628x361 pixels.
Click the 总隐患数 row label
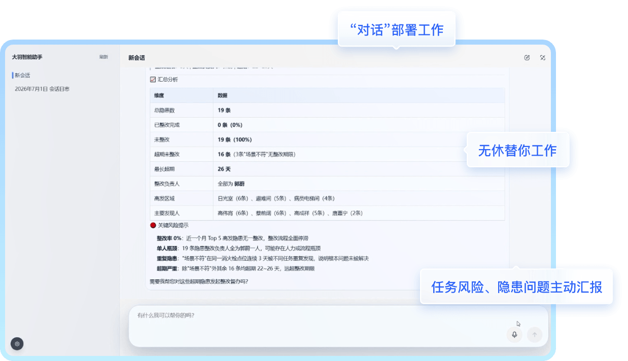164,110
